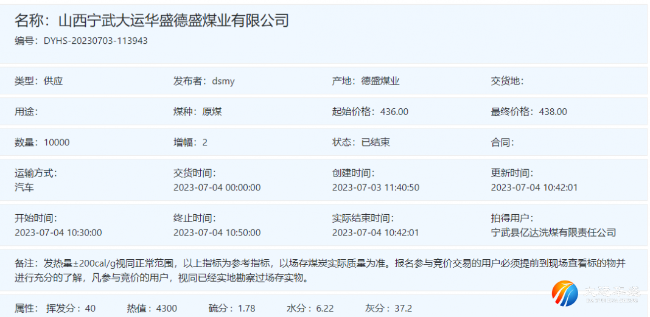The width and height of the screenshot is (650, 317).
Task: Click the 数量 10000 field
Action: pyautogui.click(x=43, y=142)
